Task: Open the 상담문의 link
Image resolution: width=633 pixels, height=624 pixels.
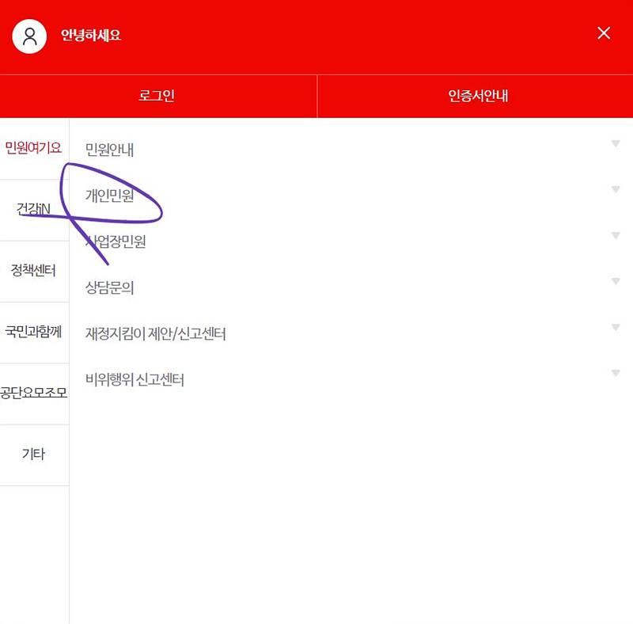Action: 108,288
